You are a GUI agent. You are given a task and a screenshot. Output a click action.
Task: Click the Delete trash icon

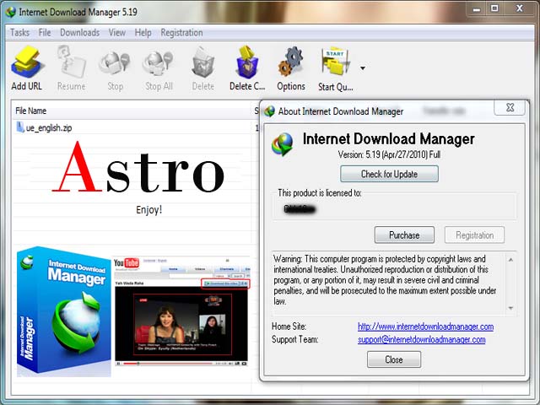point(202,63)
